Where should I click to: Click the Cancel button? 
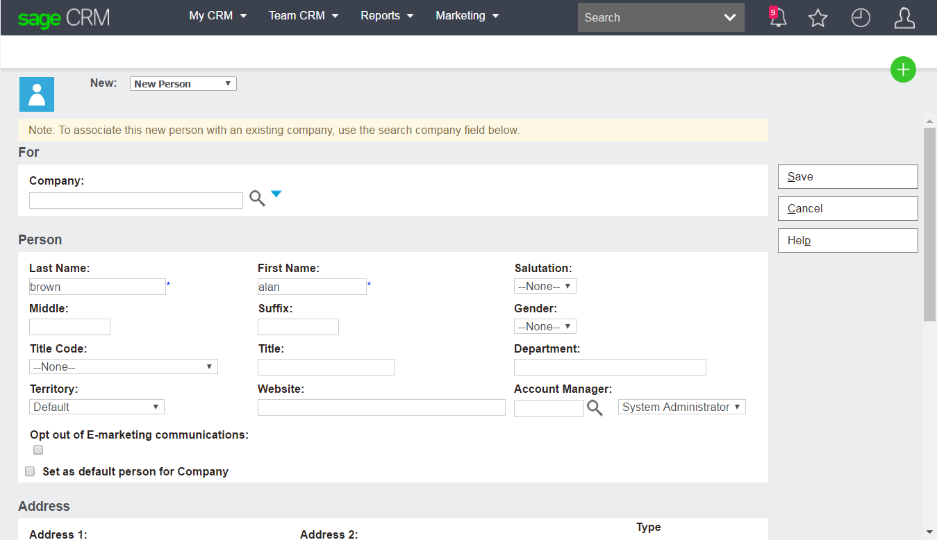[x=847, y=208]
